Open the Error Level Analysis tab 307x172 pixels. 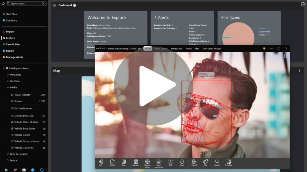click(212, 49)
